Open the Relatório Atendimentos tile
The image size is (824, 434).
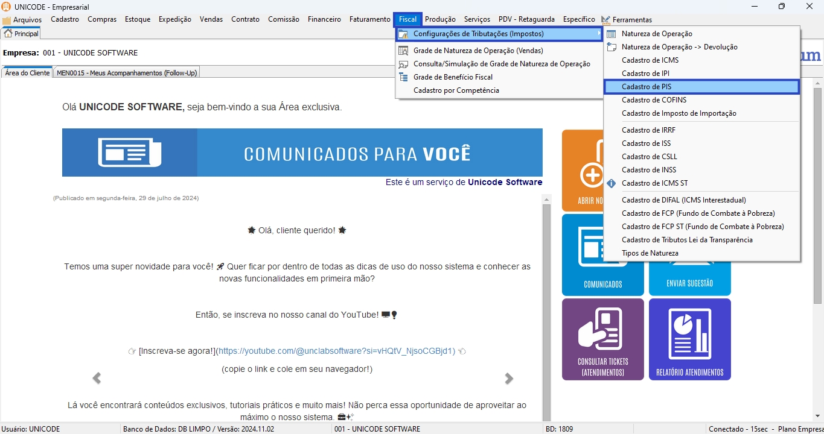coord(689,339)
